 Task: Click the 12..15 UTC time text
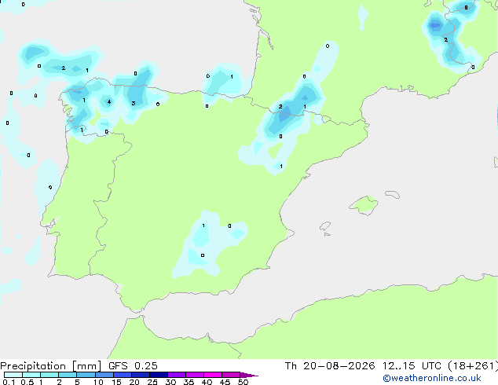(412, 366)
